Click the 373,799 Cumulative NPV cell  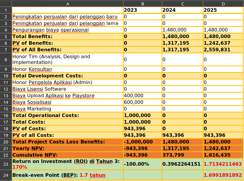[x=182, y=155]
